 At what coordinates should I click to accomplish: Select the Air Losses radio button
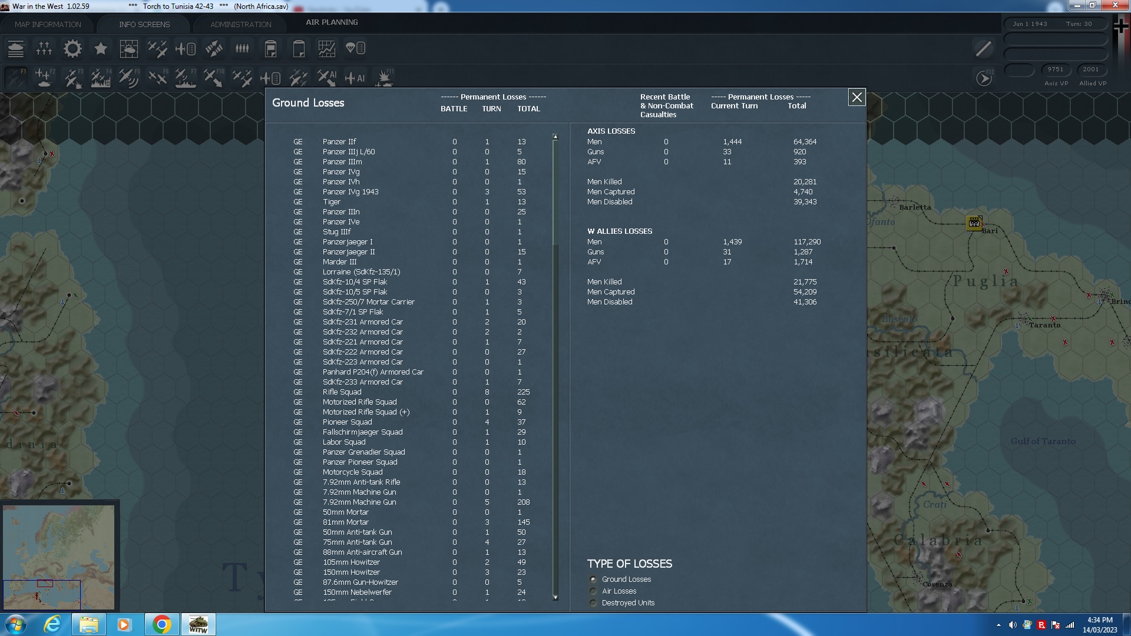coord(593,591)
